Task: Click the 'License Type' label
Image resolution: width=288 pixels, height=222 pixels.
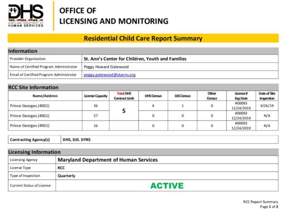Action: [20, 168]
